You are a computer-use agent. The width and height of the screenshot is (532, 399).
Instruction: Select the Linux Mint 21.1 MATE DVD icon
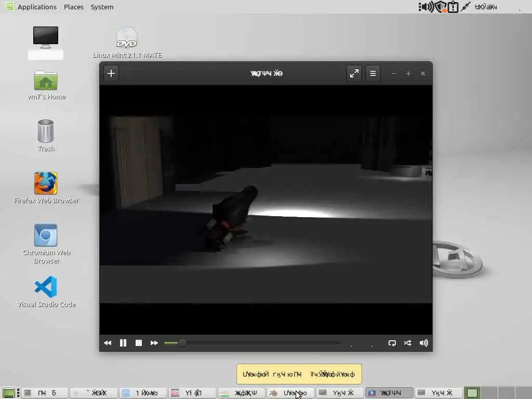tap(127, 42)
